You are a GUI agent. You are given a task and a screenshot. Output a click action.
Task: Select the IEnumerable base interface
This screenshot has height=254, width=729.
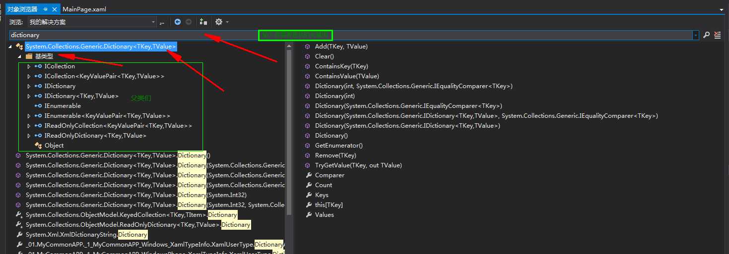(x=63, y=105)
